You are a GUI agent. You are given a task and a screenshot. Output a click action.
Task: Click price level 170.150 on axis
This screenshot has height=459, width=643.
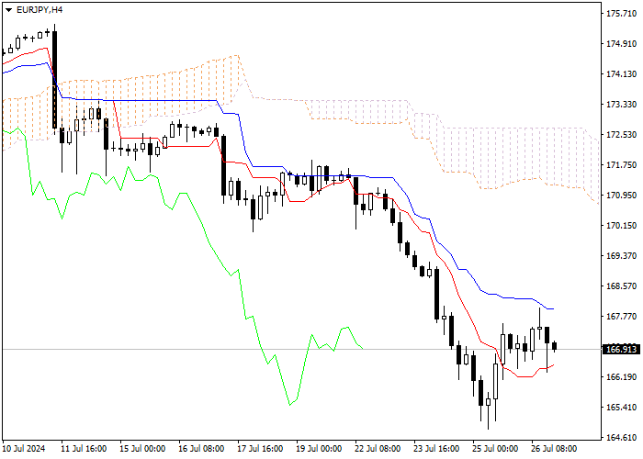point(621,226)
